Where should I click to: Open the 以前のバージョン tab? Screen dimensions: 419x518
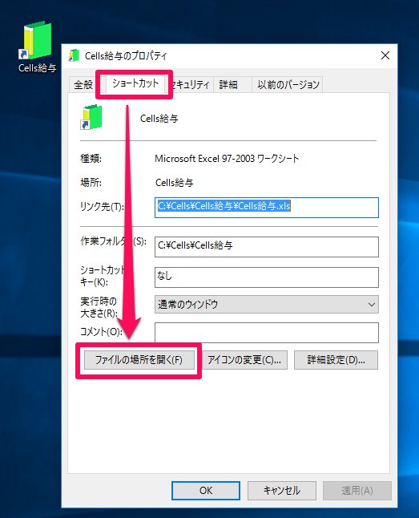[x=288, y=85]
